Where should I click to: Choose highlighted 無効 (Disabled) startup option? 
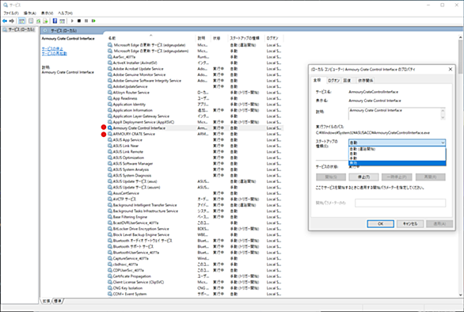point(397,163)
